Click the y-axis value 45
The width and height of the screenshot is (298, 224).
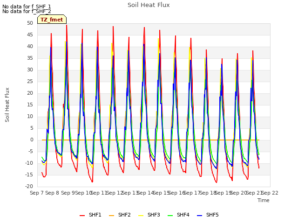pyautogui.click(x=30, y=35)
